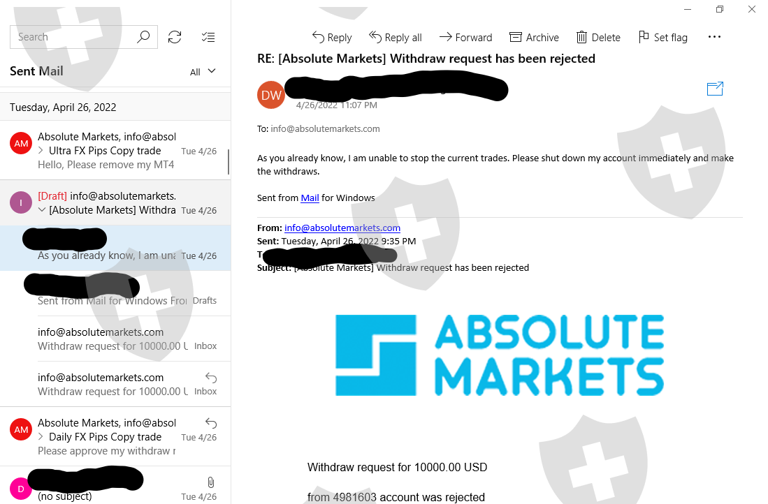Viewport: 768px width, 504px height.
Task: Follow the Mail for Windows link
Action: point(310,198)
